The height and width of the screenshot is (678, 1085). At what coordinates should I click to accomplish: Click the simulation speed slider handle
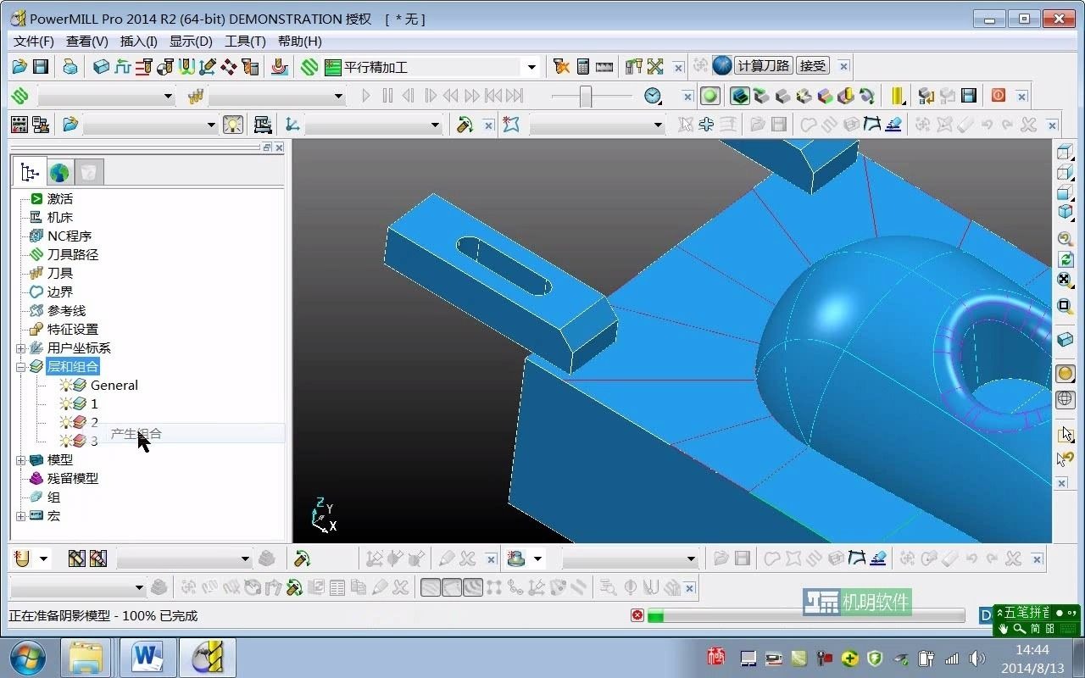coord(585,97)
